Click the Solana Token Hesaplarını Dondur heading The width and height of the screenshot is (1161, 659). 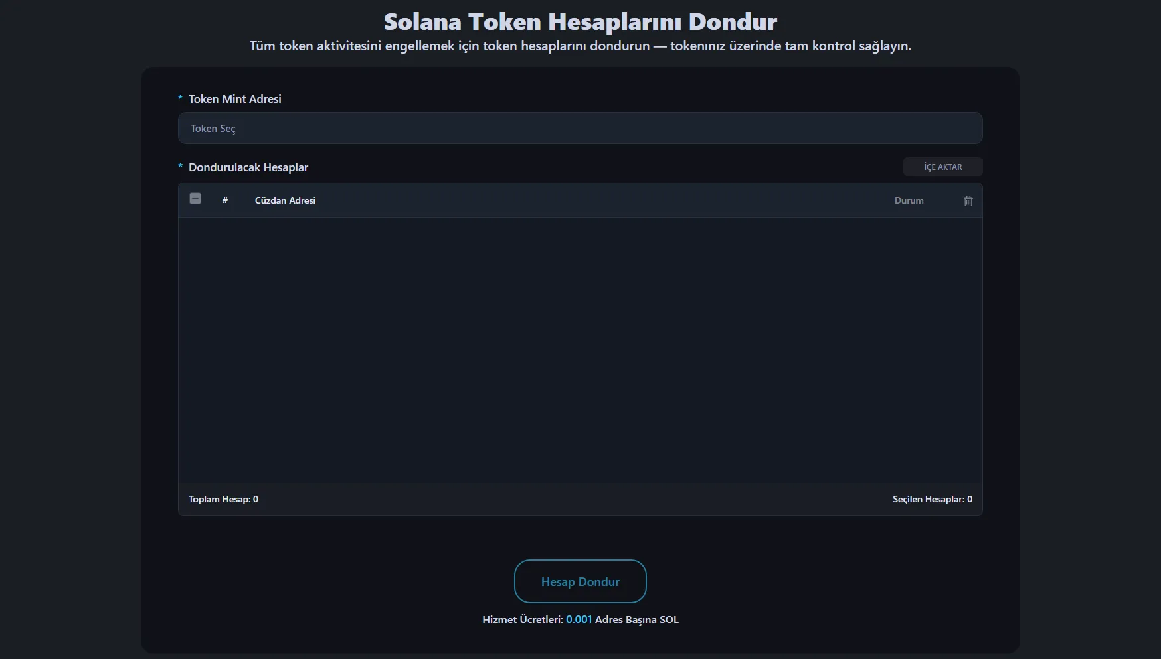(x=580, y=22)
